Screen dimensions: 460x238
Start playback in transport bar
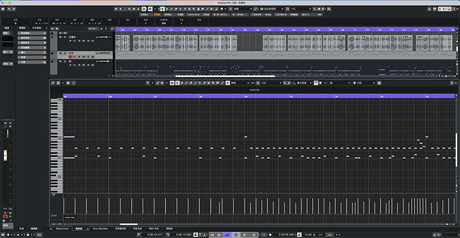click(245, 235)
